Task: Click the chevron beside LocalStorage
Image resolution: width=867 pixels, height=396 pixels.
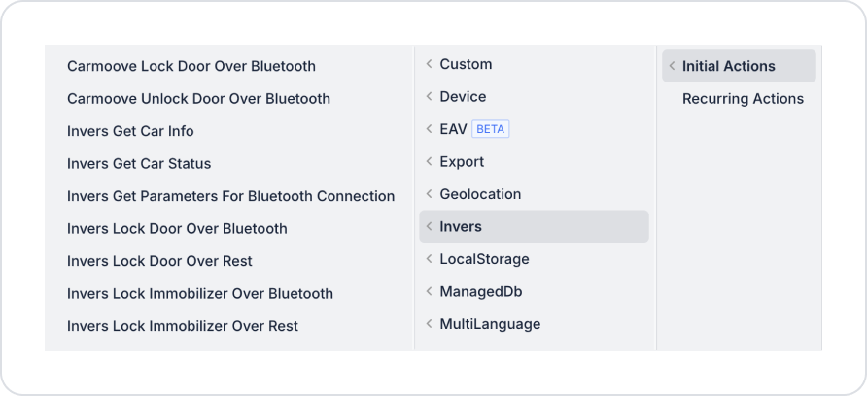Action: pyautogui.click(x=429, y=259)
